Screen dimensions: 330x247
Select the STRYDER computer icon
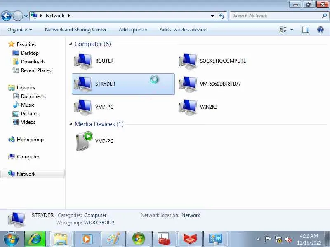click(x=83, y=84)
